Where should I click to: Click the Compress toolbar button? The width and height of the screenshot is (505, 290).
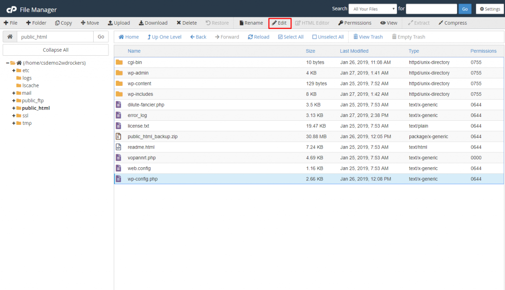tap(452, 23)
